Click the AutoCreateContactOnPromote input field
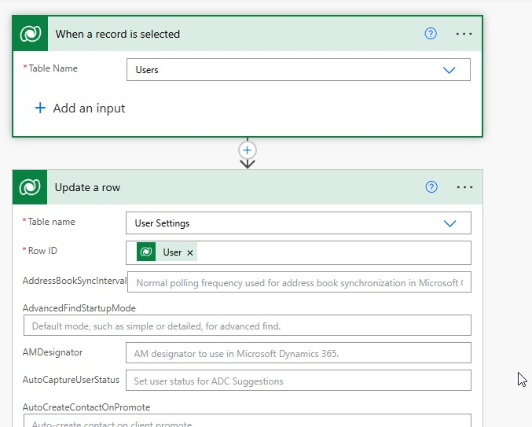This screenshot has height=427, width=532. (247, 421)
